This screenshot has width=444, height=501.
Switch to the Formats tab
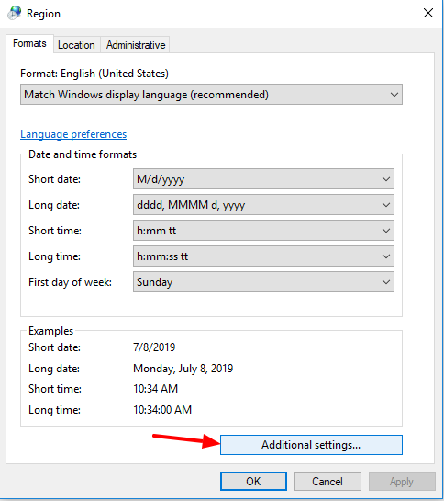tap(29, 43)
